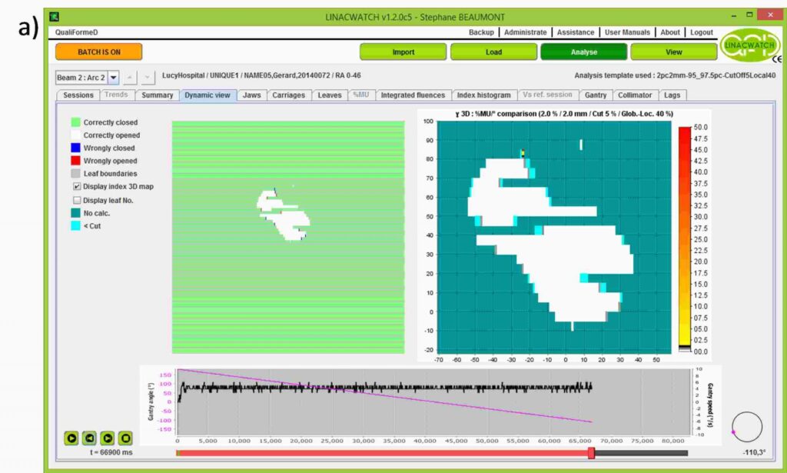Switch to the Leaves tab
The image size is (787, 473).
[330, 95]
